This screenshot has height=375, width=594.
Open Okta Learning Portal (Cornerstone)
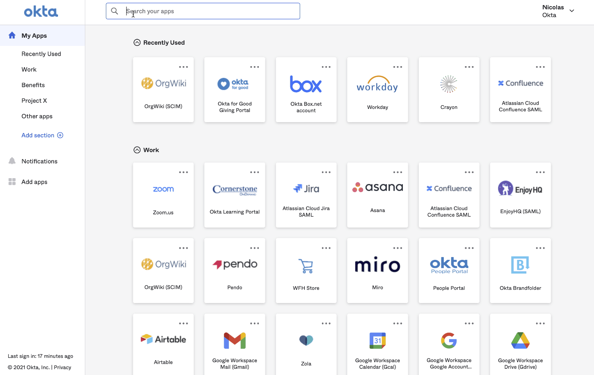(x=235, y=195)
